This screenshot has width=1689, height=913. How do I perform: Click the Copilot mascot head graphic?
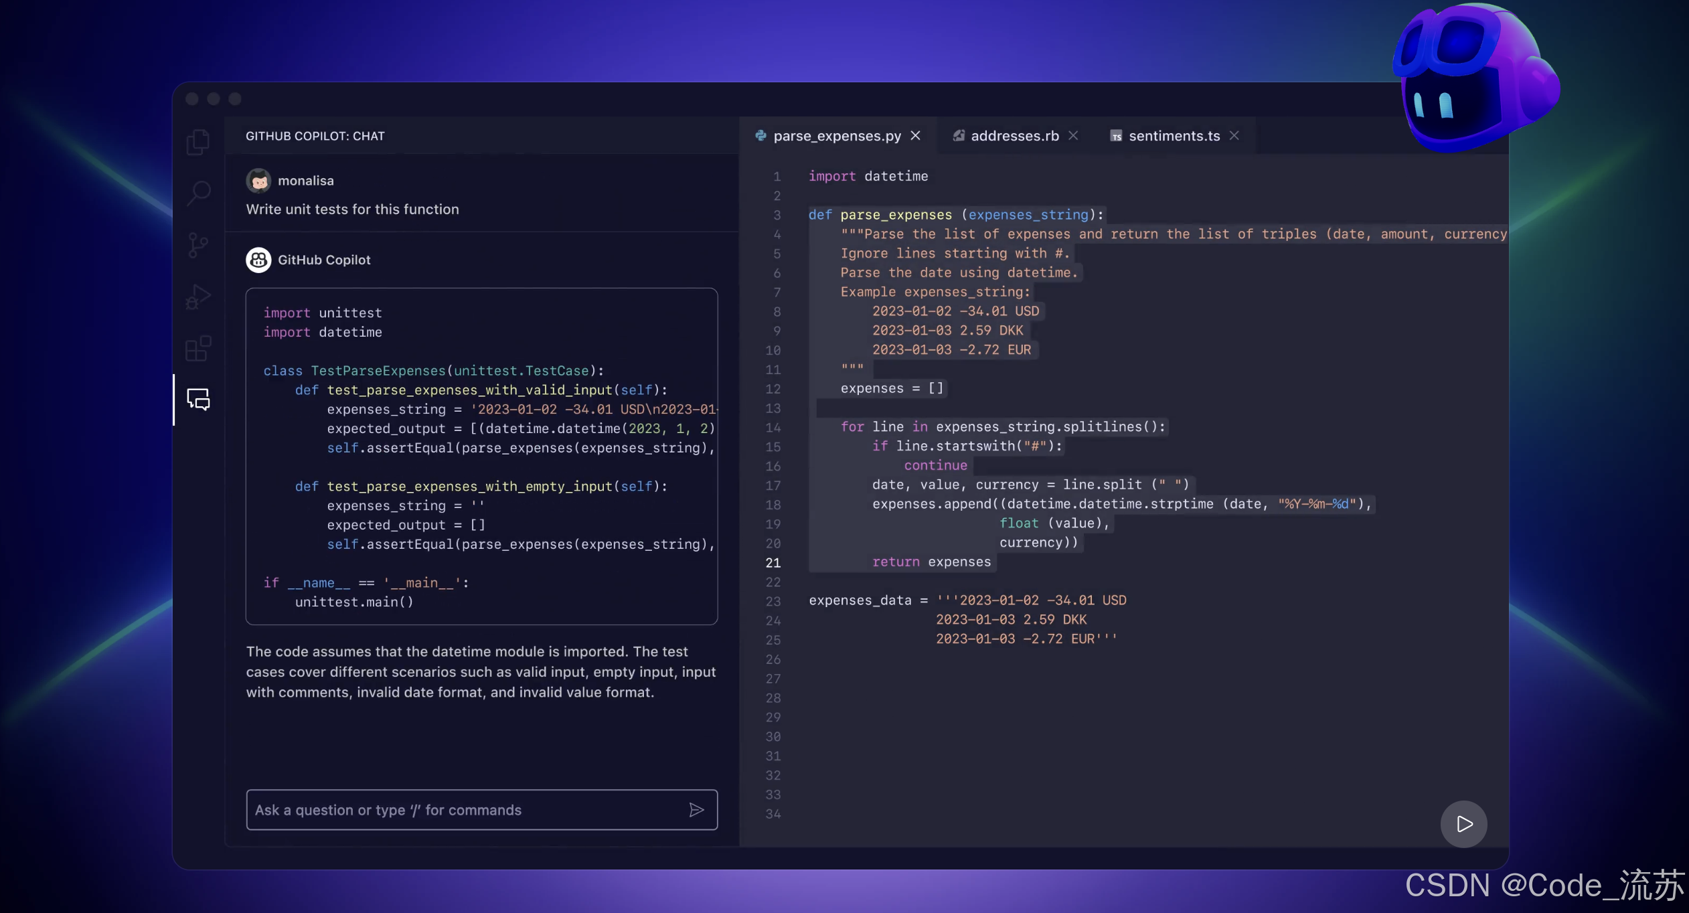coord(1473,77)
